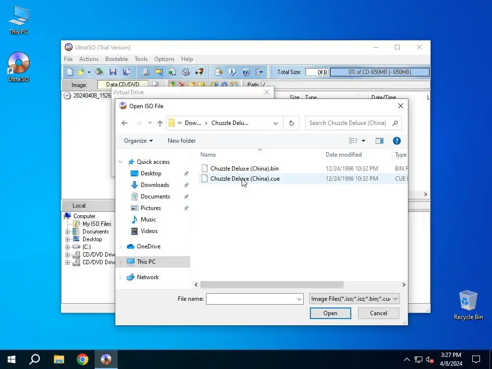
Task: Open the Bootable menu
Action: point(116,59)
